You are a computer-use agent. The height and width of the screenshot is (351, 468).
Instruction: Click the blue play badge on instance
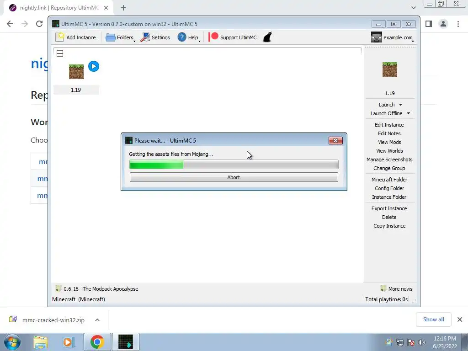point(94,66)
